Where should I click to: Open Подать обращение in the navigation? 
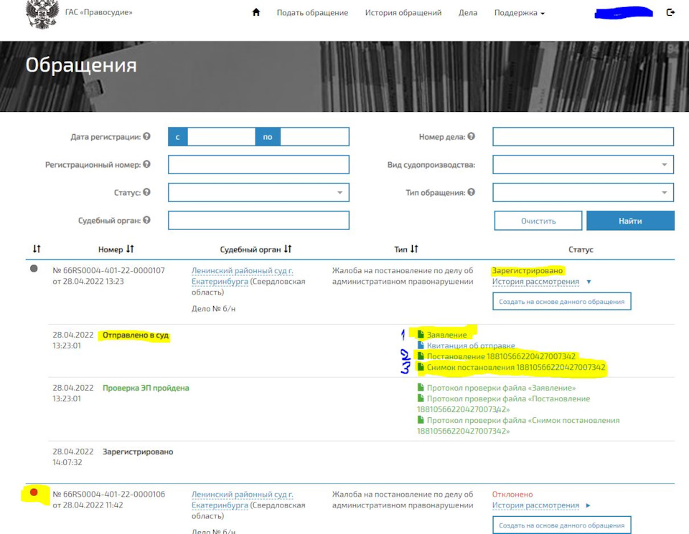(312, 13)
